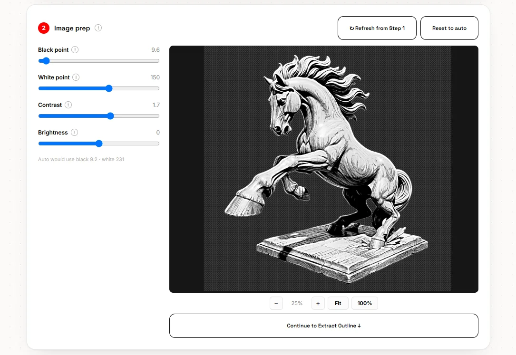Click Refresh from Step 1 button
Screen dimensions: 516x355
point(377,28)
